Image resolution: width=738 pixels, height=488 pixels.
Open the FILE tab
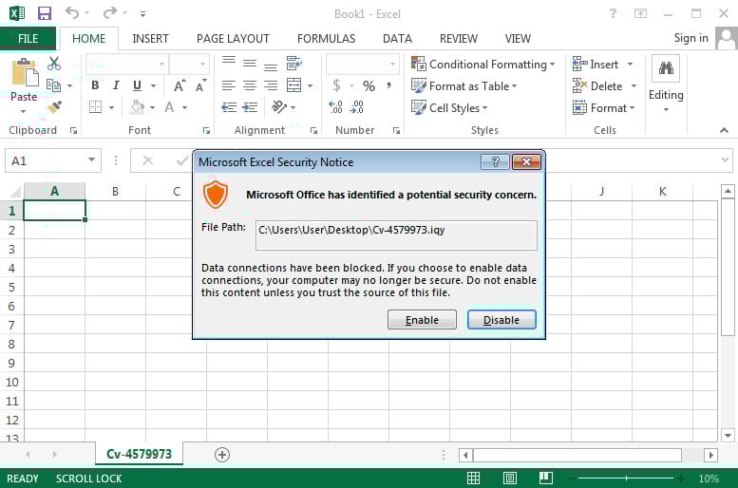pos(28,39)
